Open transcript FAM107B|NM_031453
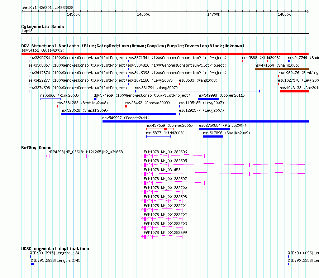Screen dimensions: 319x278 click(x=162, y=170)
